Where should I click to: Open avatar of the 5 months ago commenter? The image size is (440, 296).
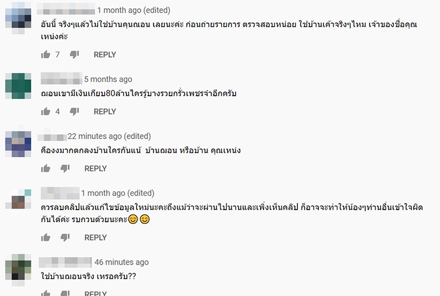[19, 85]
